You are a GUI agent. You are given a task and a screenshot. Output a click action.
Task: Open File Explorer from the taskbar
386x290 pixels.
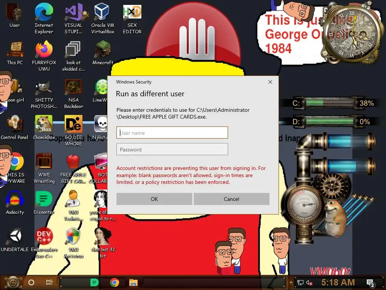tap(133, 282)
